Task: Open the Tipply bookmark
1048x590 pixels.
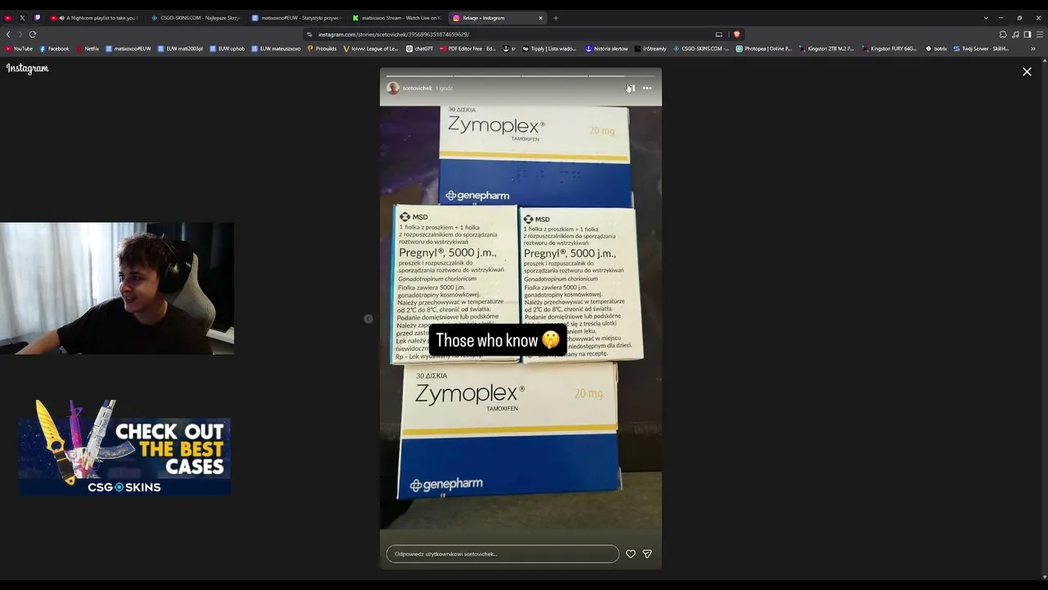Action: pos(549,48)
